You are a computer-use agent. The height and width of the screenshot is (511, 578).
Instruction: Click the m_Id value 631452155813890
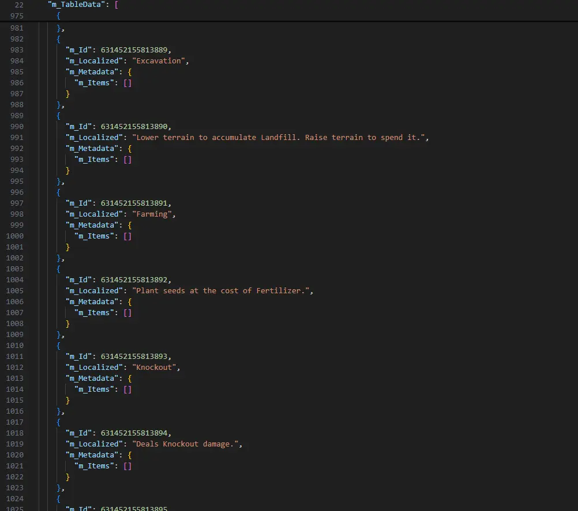134,127
